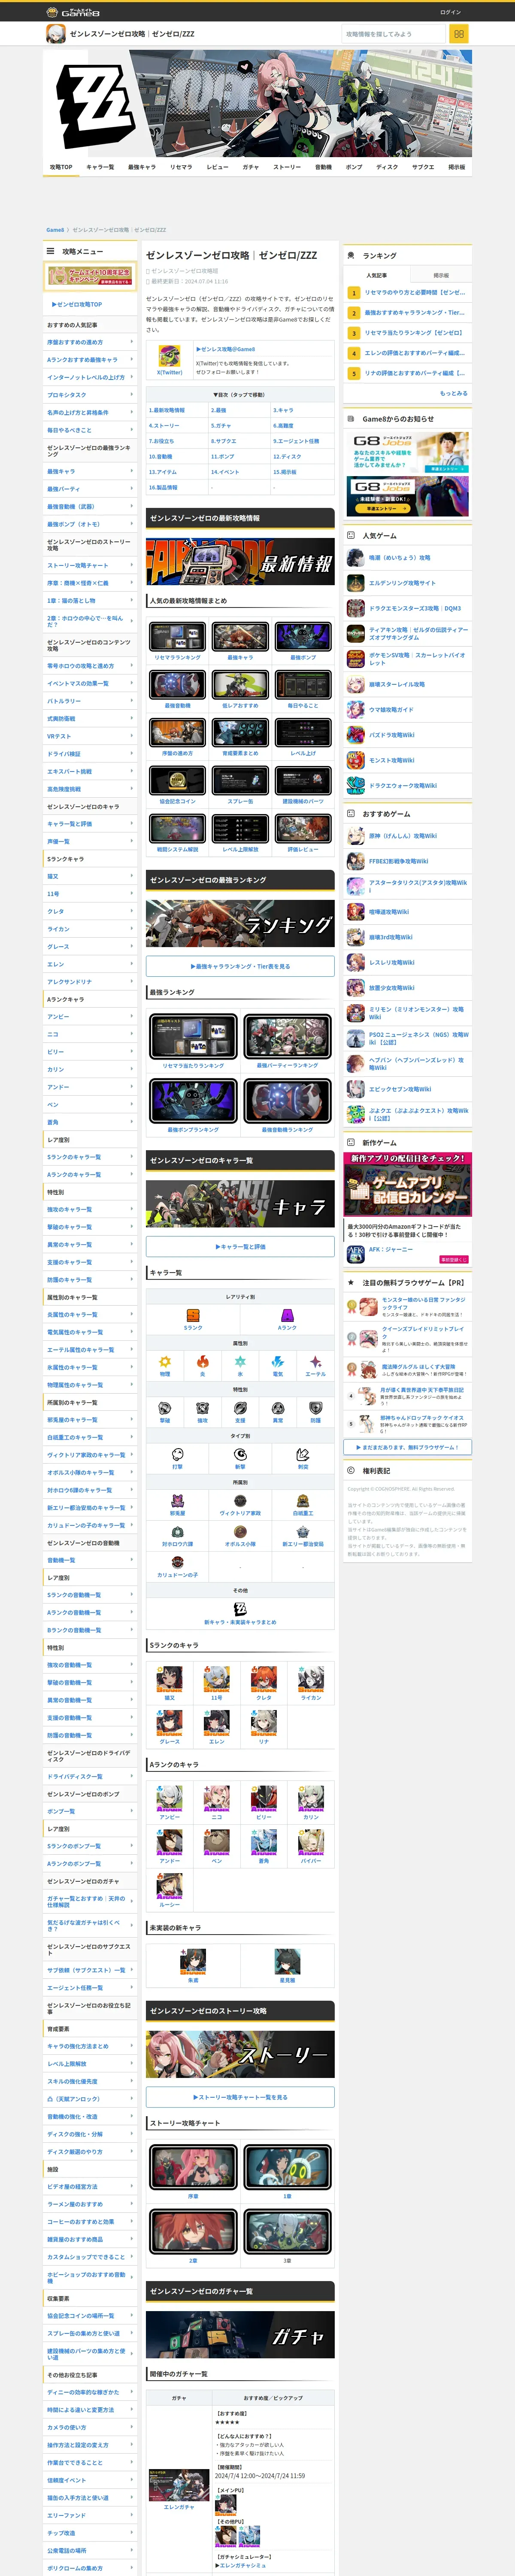Image resolution: width=515 pixels, height=2576 pixels.
Task: Expand 最強パーティ sidebar item
Action: pos(90,489)
